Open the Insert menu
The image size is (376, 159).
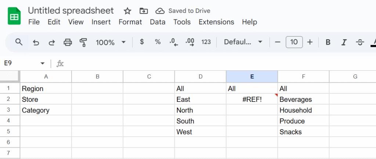point(101,22)
